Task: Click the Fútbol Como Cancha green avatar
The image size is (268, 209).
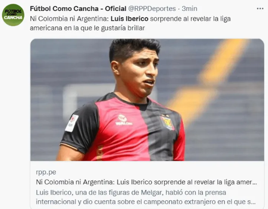Action: 13,15
